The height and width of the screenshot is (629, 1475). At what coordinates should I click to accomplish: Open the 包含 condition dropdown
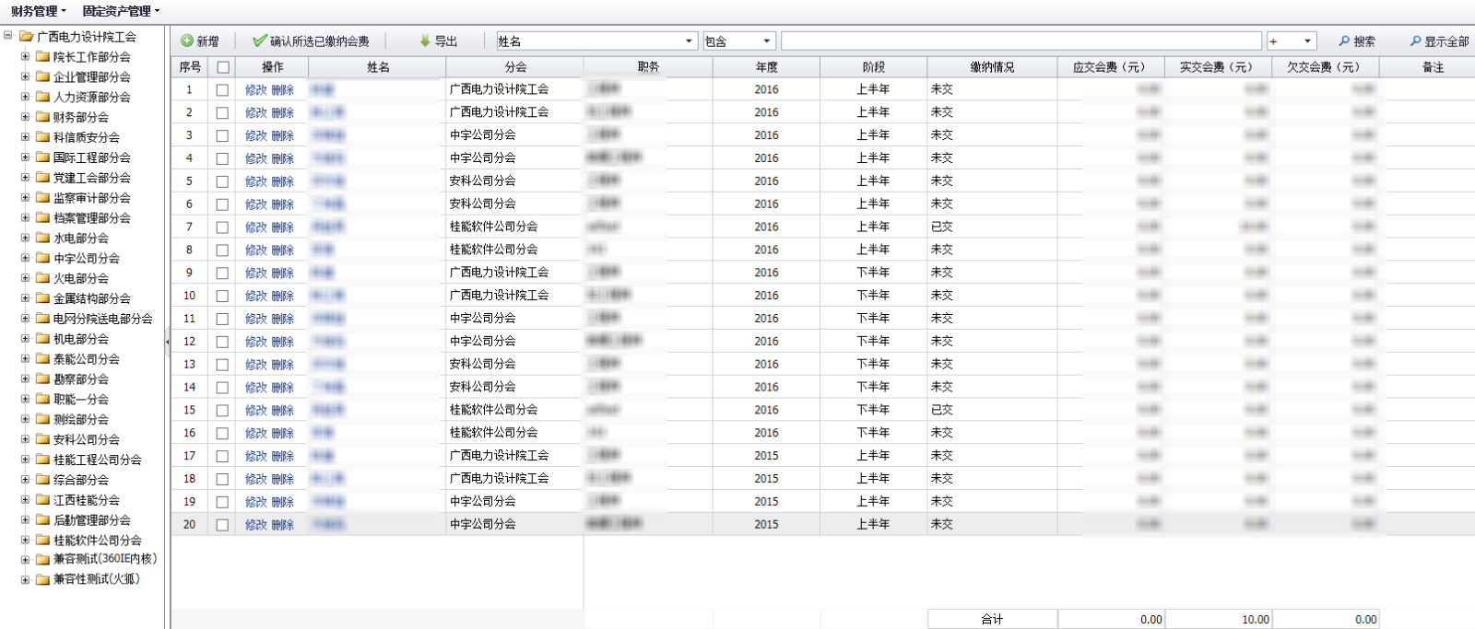pos(766,41)
